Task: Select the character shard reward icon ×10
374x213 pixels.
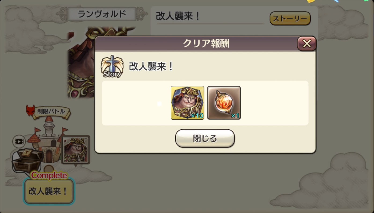Action: 188,103
